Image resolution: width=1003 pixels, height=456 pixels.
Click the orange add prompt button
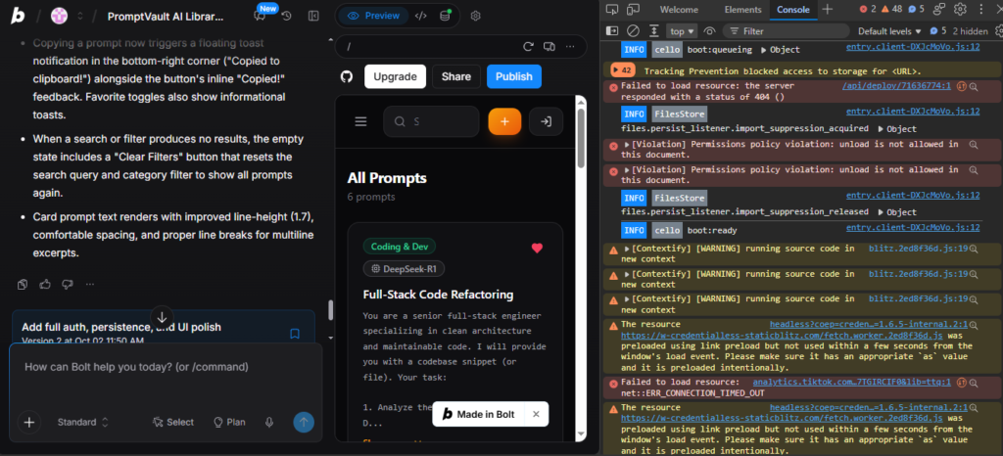504,121
